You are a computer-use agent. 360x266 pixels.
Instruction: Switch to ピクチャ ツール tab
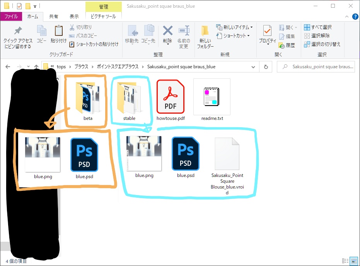coord(104,16)
